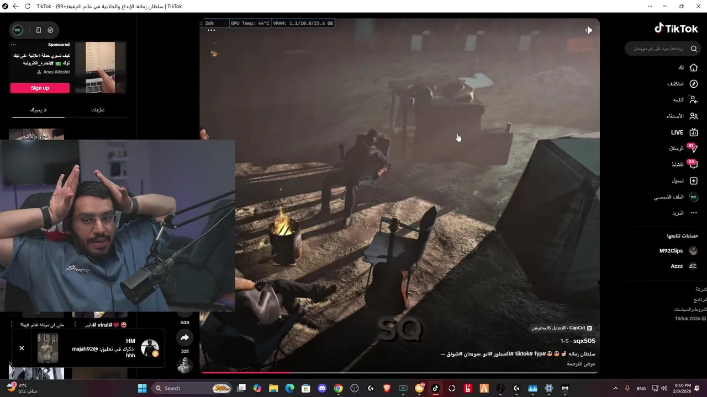The width and height of the screenshot is (707, 397).
Task: Open the sponsored ad three-dots menu
Action: tap(13, 45)
